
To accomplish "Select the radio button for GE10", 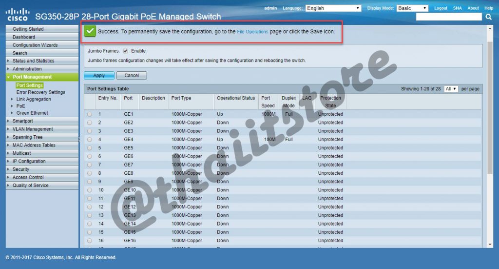I will pos(90,190).
